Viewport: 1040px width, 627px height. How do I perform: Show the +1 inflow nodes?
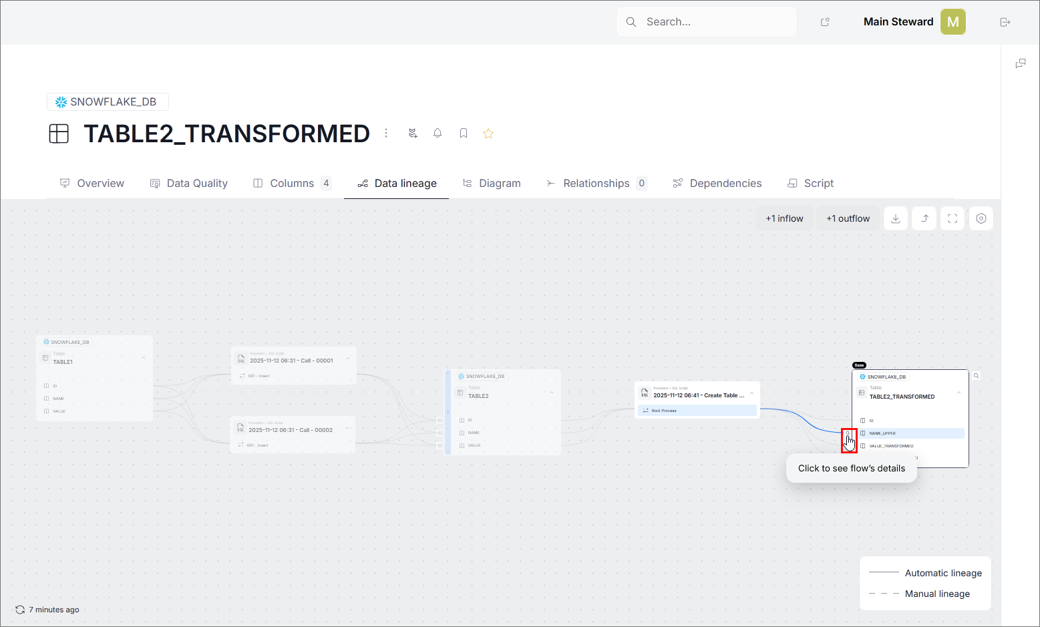(784, 218)
